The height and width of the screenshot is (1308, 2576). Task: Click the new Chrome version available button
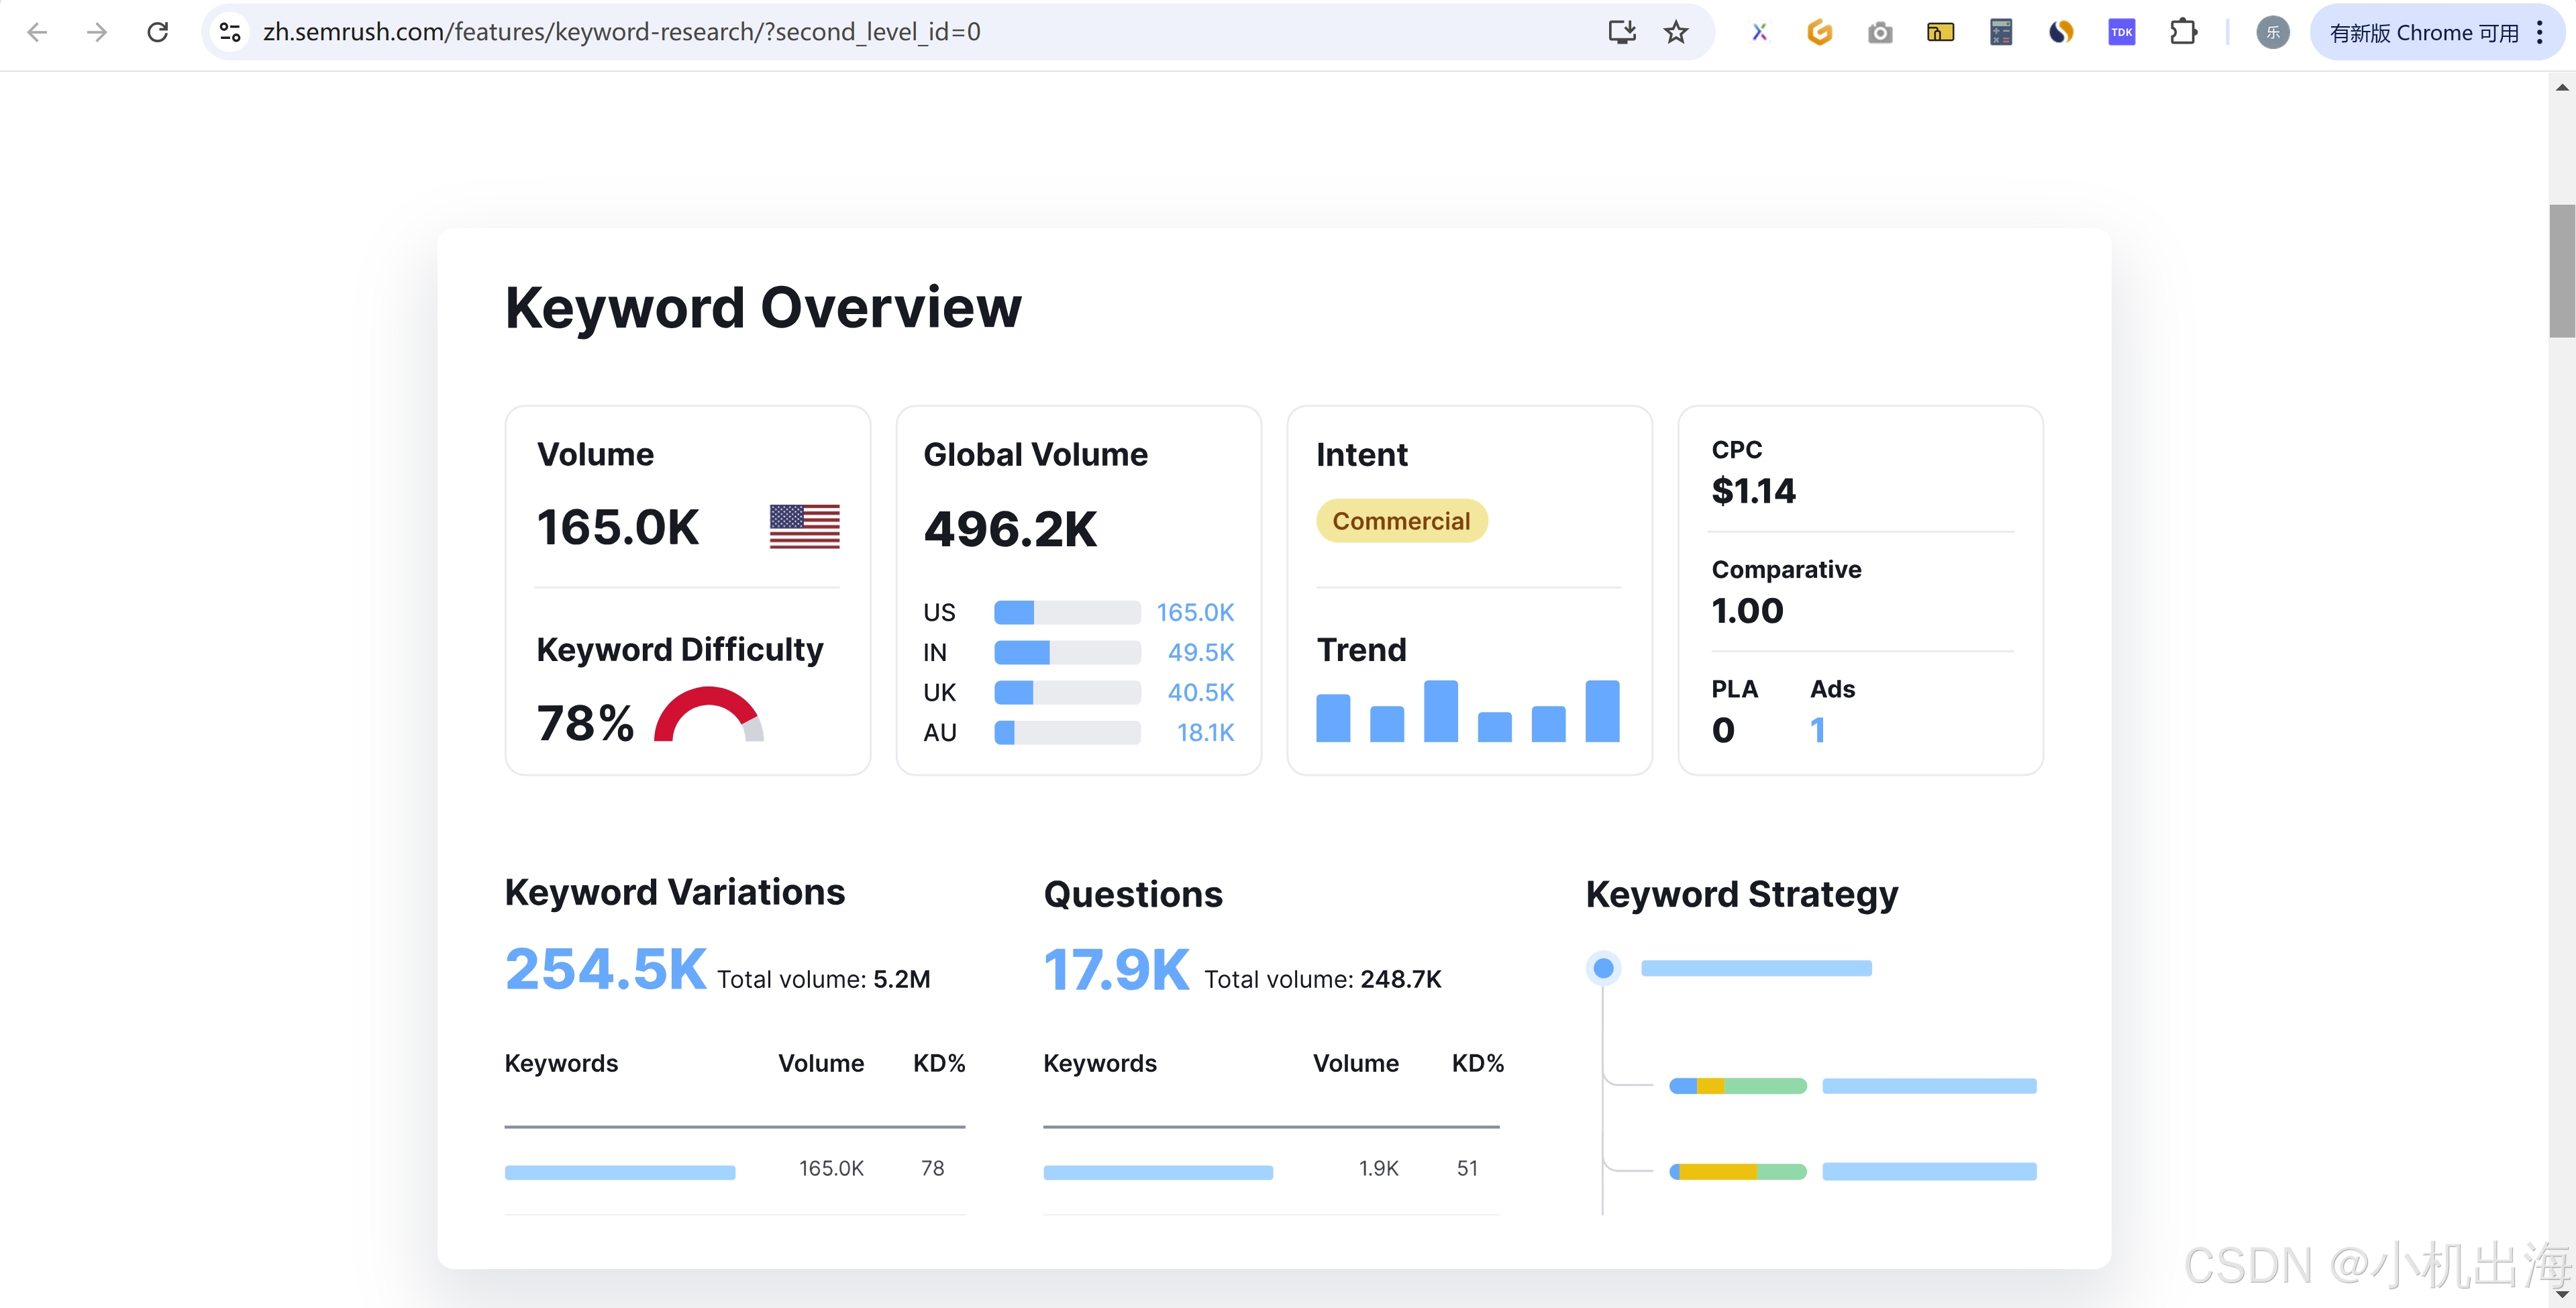point(2423,32)
